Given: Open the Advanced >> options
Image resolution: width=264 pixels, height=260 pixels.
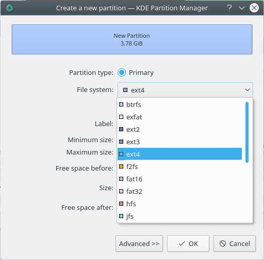Looking at the screenshot, I should [x=139, y=243].
